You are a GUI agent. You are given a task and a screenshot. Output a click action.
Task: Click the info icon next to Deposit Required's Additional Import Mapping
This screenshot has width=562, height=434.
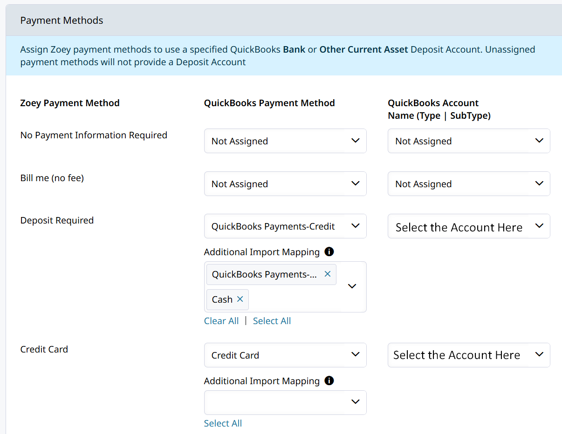click(329, 252)
